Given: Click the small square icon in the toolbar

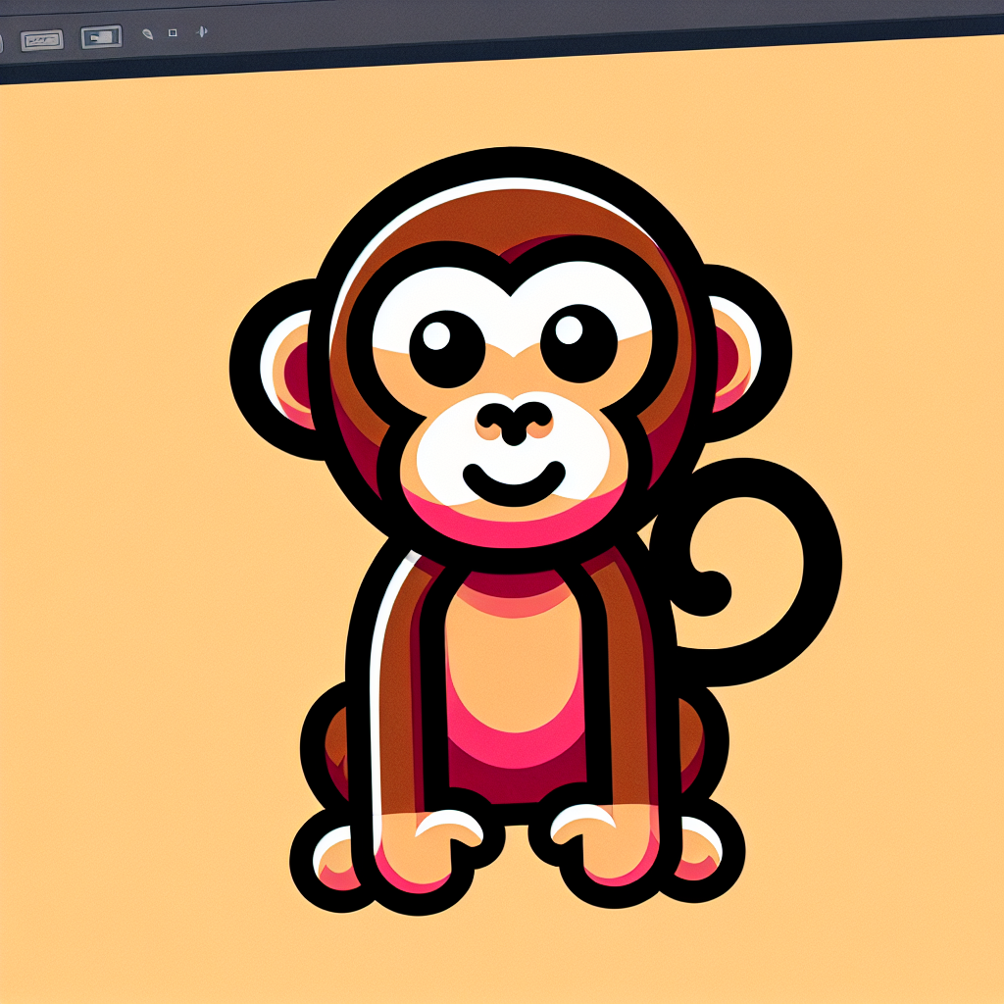Looking at the screenshot, I should pos(173,32).
